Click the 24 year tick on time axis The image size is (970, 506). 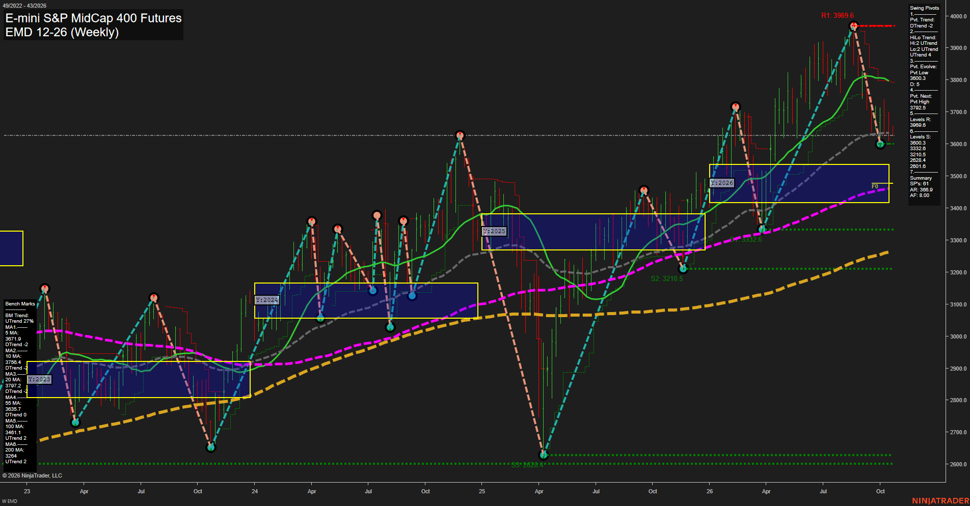click(255, 491)
